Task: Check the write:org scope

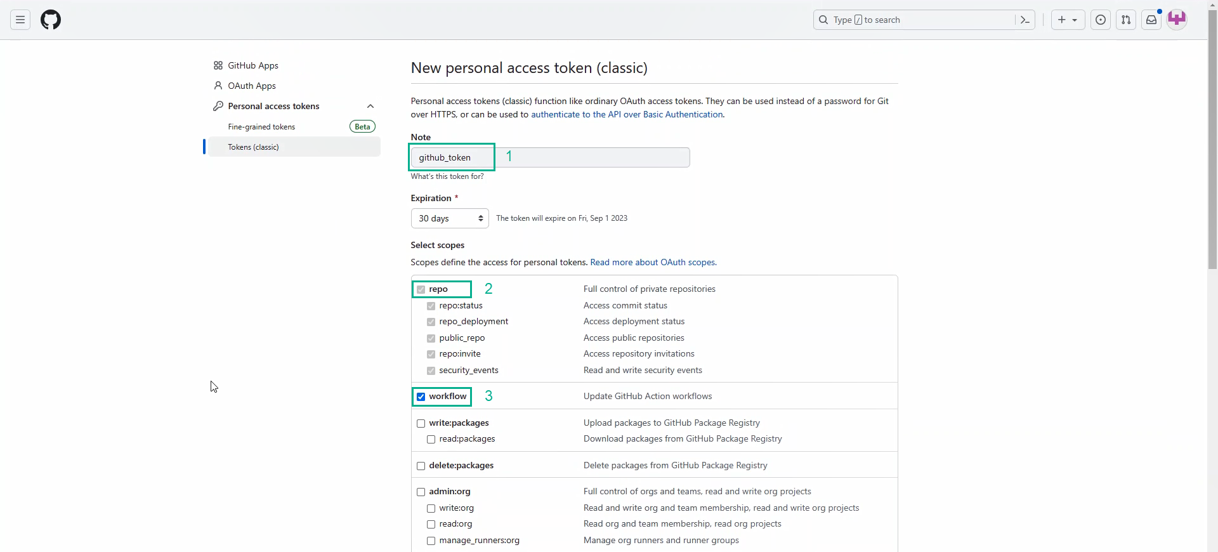Action: pyautogui.click(x=431, y=508)
